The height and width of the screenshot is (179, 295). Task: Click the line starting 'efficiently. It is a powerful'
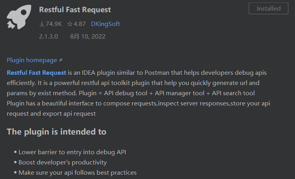pos(133,83)
